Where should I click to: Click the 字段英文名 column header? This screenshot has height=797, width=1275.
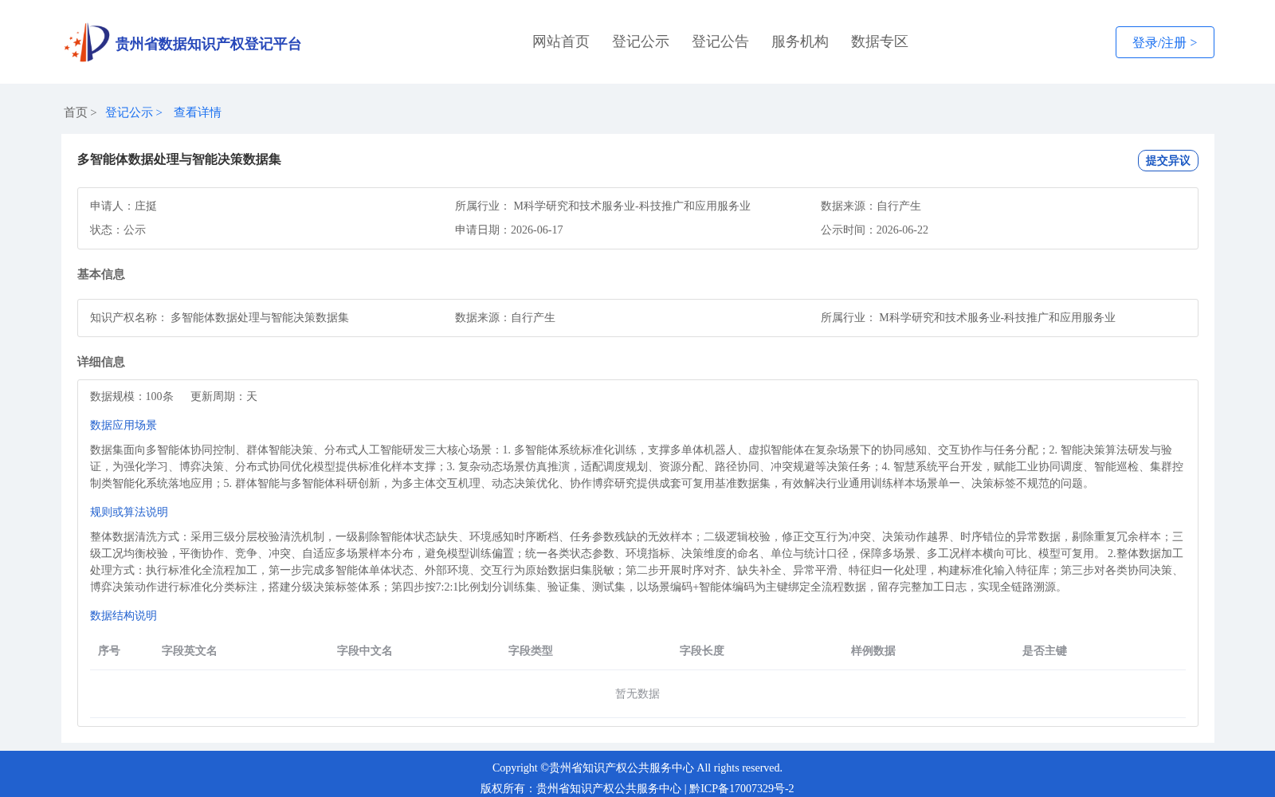tap(190, 650)
